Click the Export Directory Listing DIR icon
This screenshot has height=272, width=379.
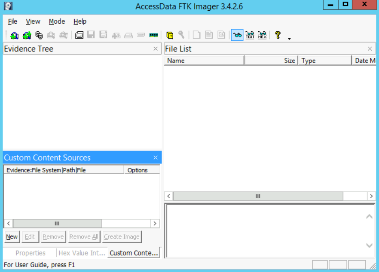pyautogui.click(x=221, y=35)
